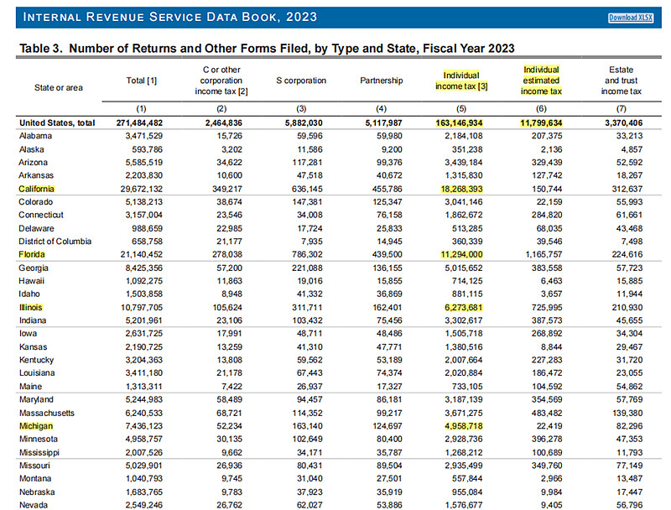Screen dimensions: 671x510
Task: Click the 'S corporation' column header
Action: pos(301,81)
